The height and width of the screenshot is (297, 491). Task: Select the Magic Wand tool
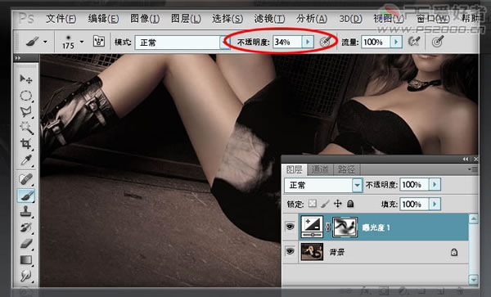click(25, 128)
